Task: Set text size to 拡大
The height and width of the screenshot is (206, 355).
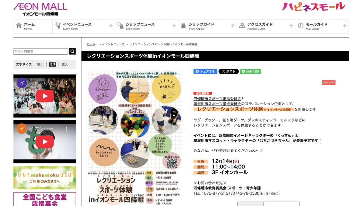Action: pyautogui.click(x=64, y=64)
